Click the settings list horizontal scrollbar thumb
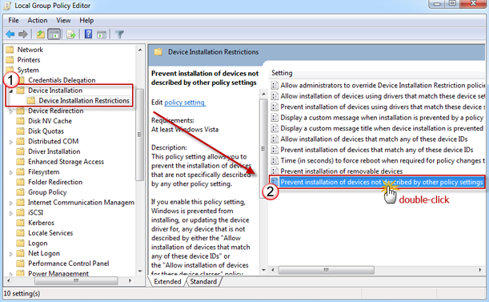 point(327,270)
